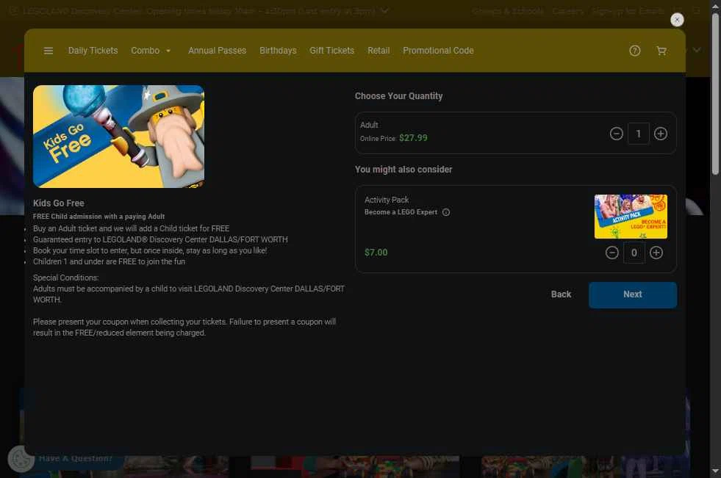
Task: Open the shopping cart icon
Action: 661,51
